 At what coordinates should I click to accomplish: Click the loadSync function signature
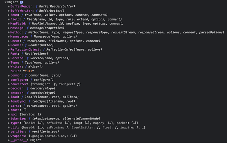pyautogui.click(x=53, y=101)
